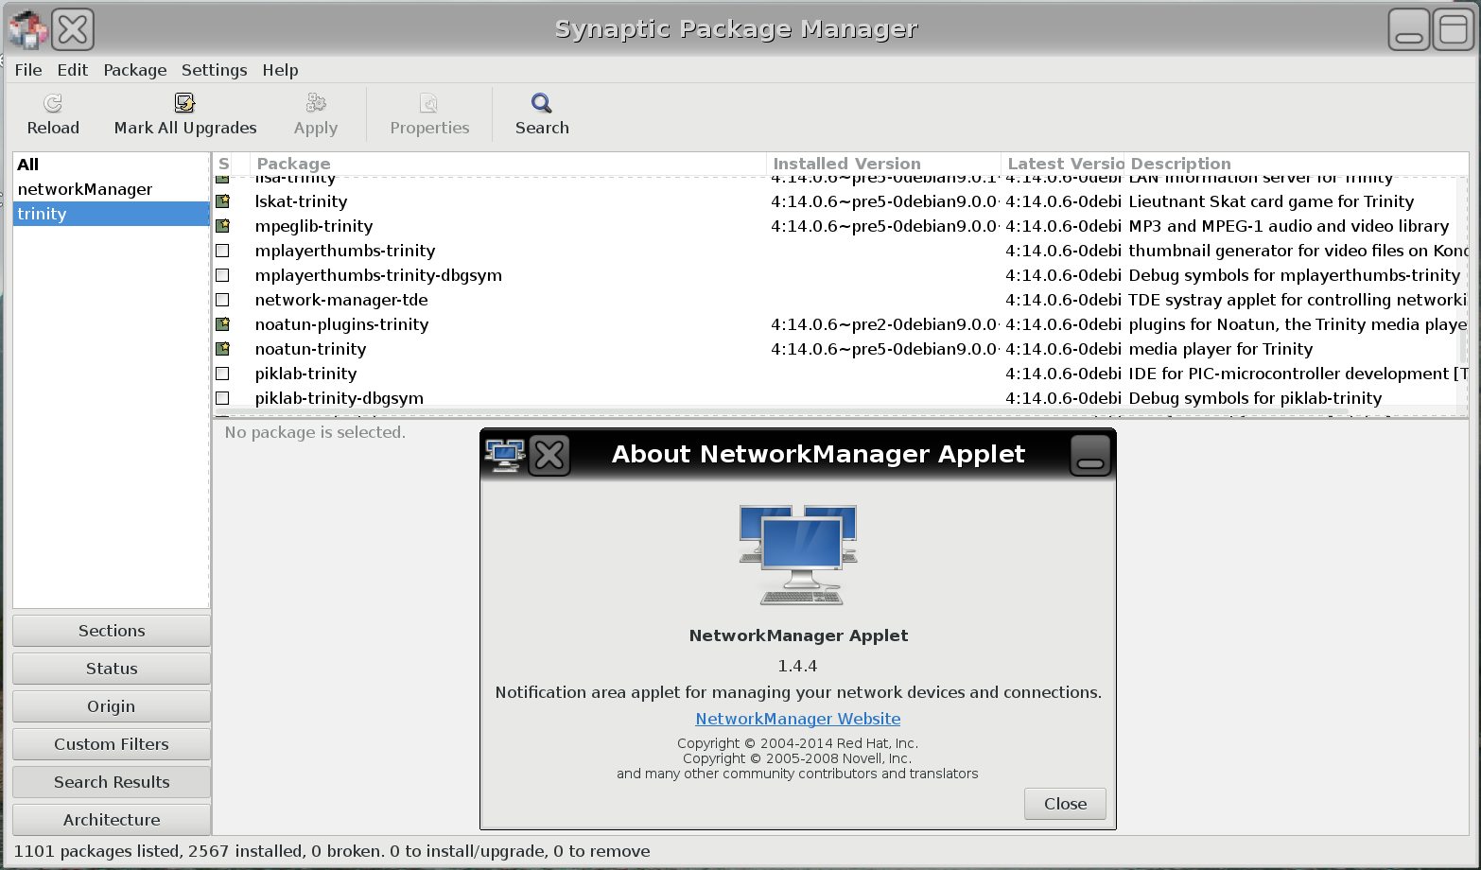The height and width of the screenshot is (870, 1481).
Task: Mark the piklab-trinity status checkbox
Action: click(x=223, y=374)
